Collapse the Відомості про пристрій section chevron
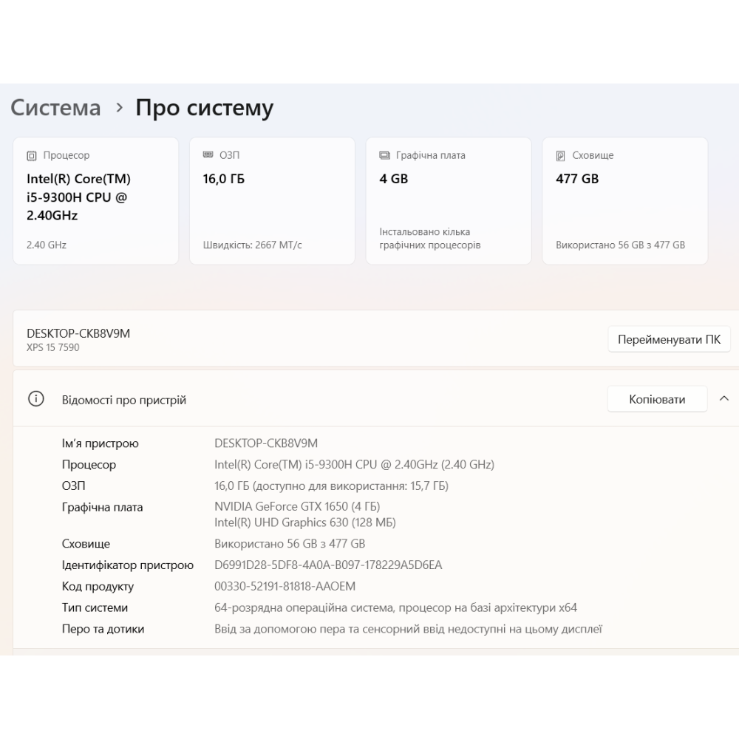The height and width of the screenshot is (739, 739). (724, 399)
